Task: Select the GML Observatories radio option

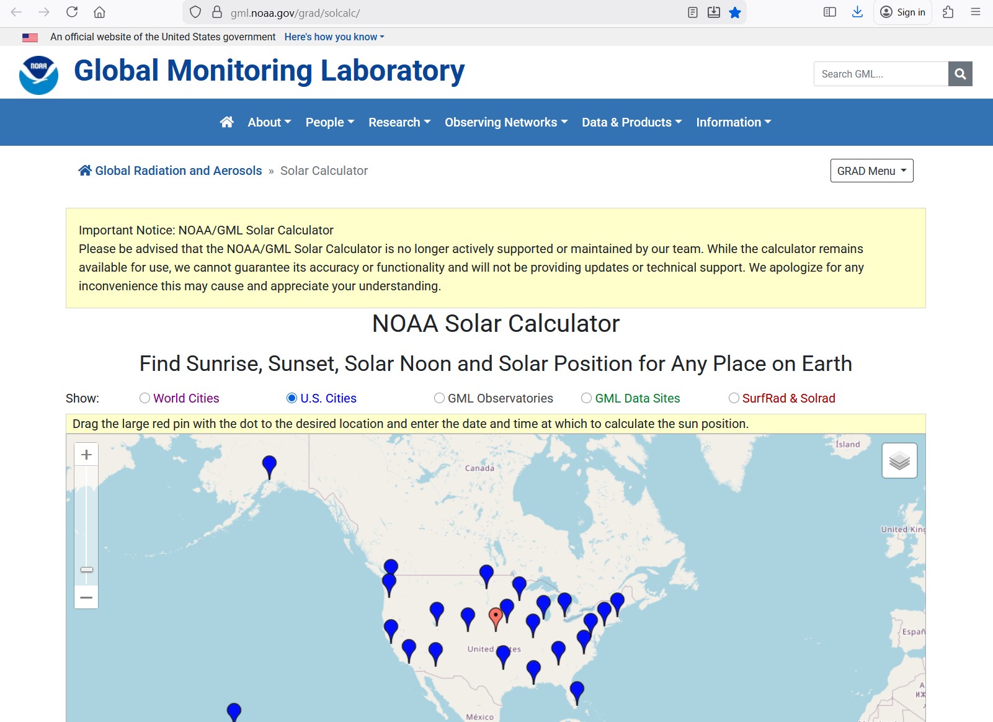Action: tap(439, 398)
